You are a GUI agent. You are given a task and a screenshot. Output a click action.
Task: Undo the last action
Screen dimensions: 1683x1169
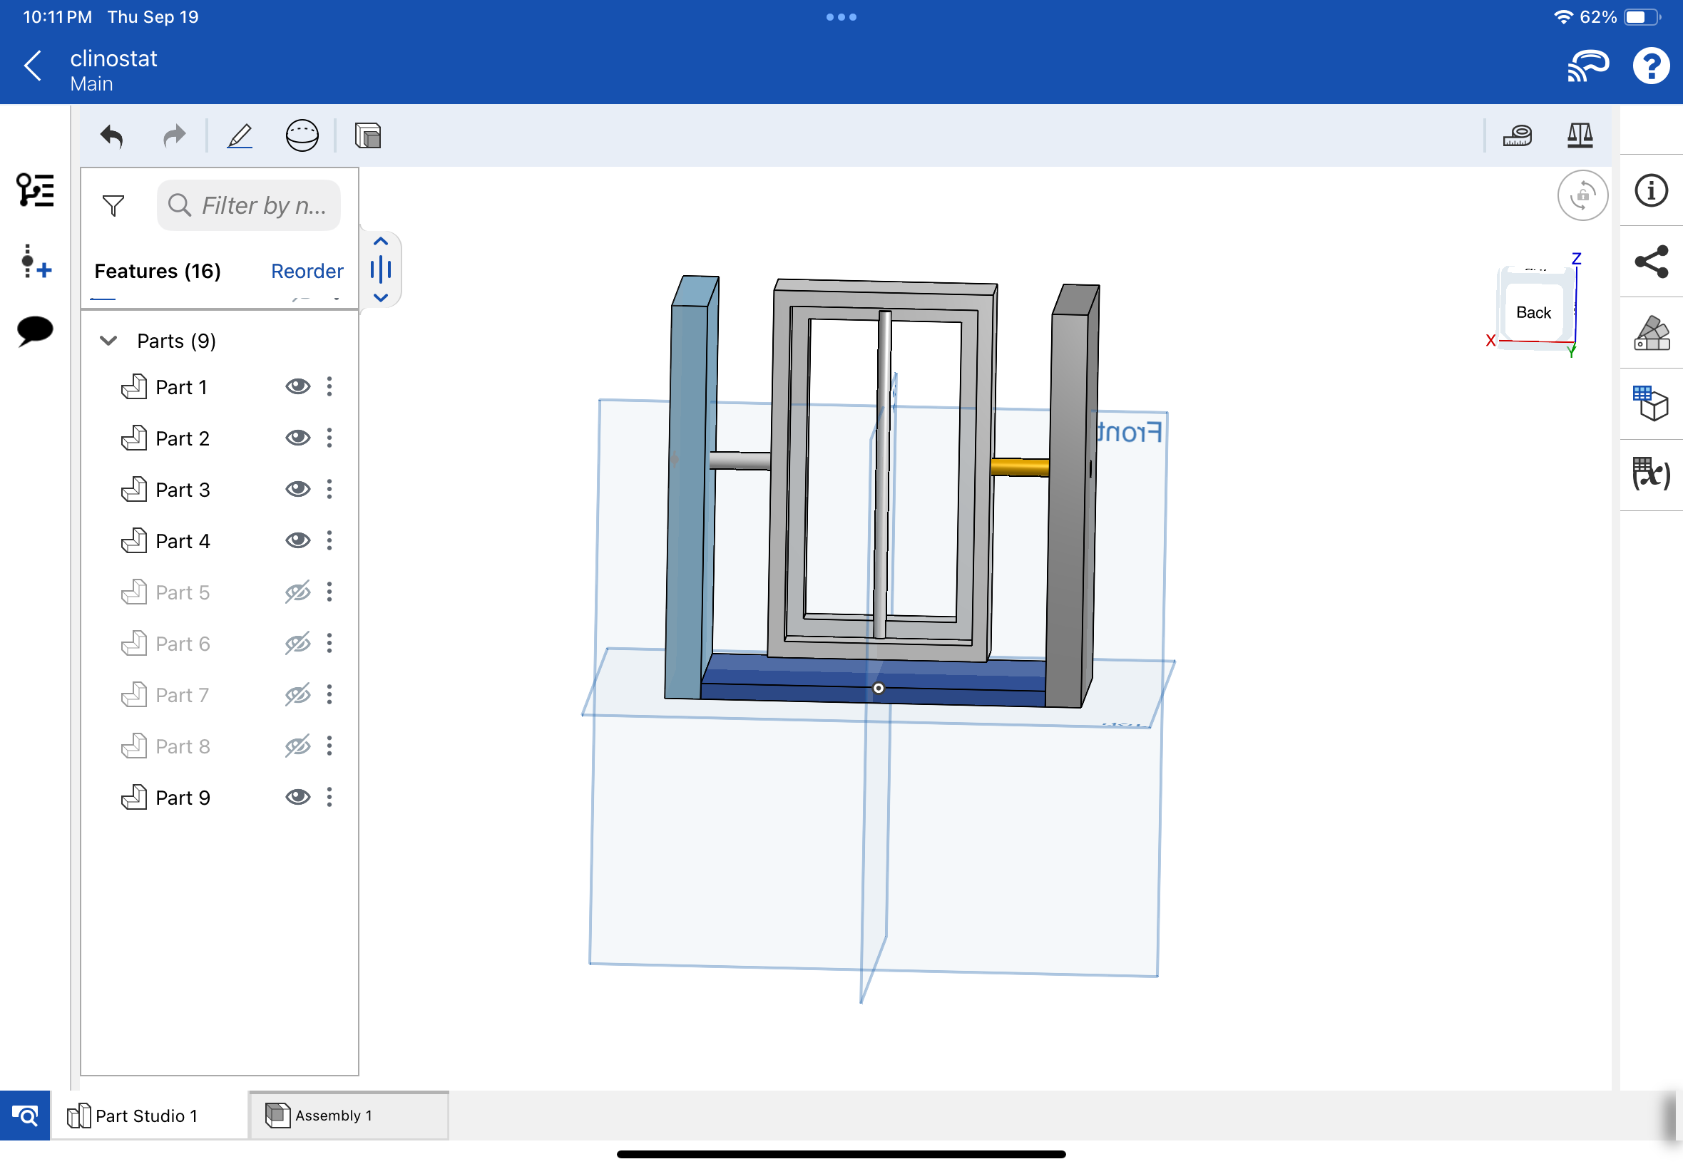112,136
